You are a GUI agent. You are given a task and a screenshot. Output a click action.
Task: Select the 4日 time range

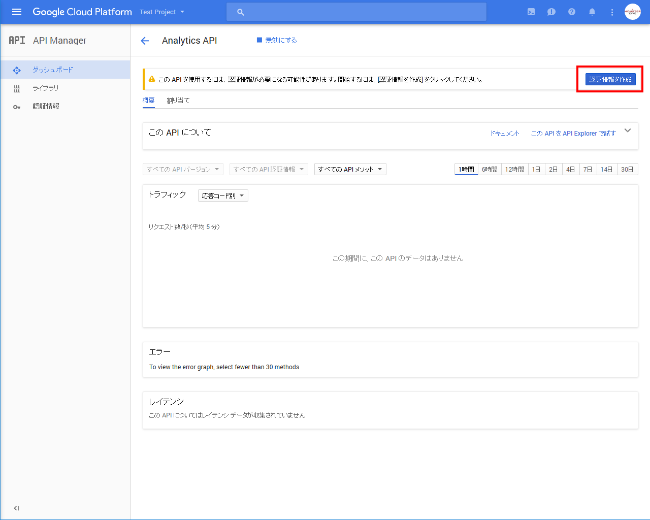571,169
